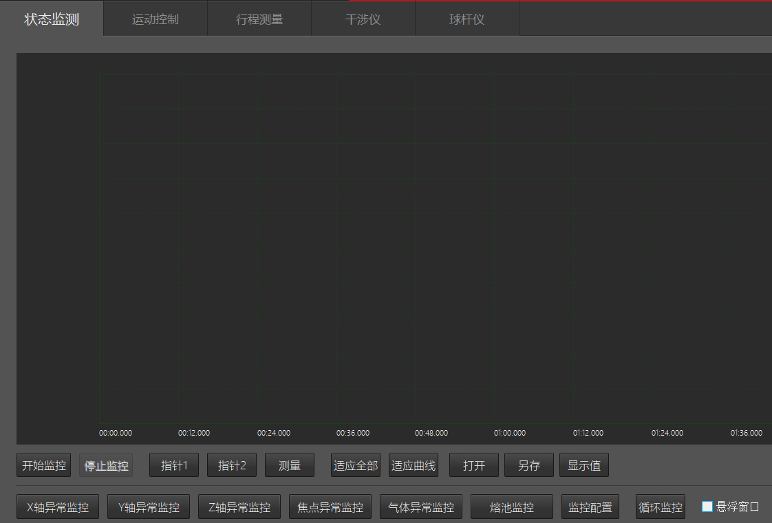Open Z轴异常监控

[x=239, y=506]
